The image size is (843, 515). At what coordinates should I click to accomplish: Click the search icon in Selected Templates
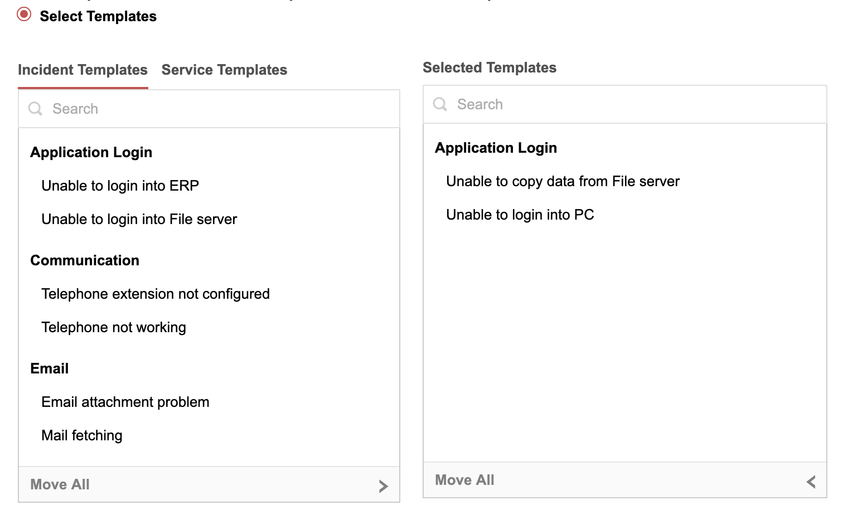point(440,104)
